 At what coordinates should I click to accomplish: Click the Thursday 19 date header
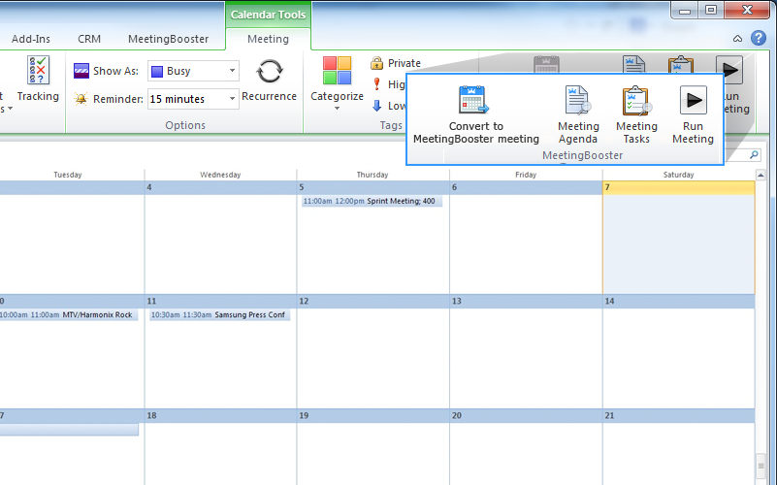[x=373, y=415]
